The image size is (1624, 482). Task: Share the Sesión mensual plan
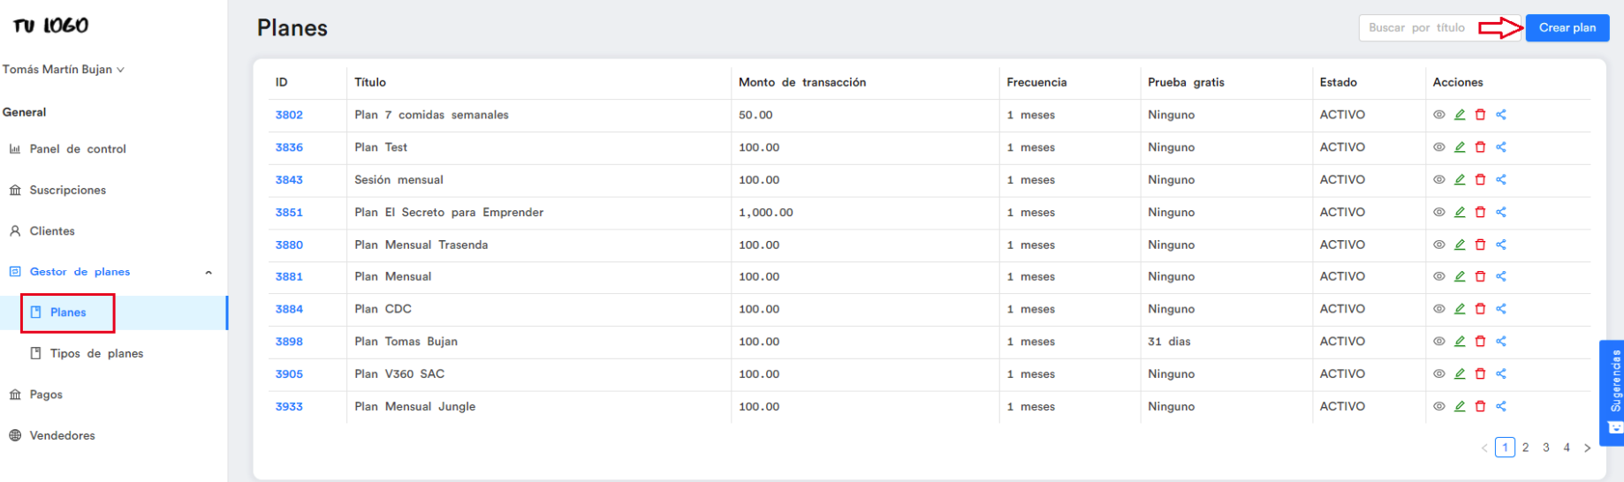(1501, 180)
